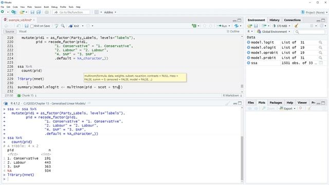Viewport: 329px width, 185px height.
Task: Open the Viewer tab
Action: pos(302,103)
